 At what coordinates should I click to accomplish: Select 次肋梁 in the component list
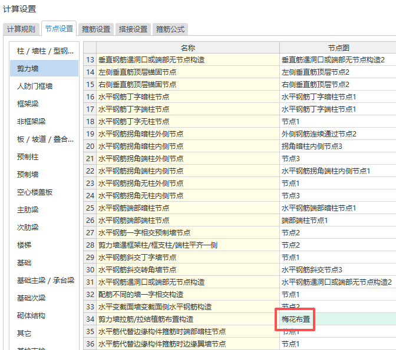pyautogui.click(x=44, y=228)
